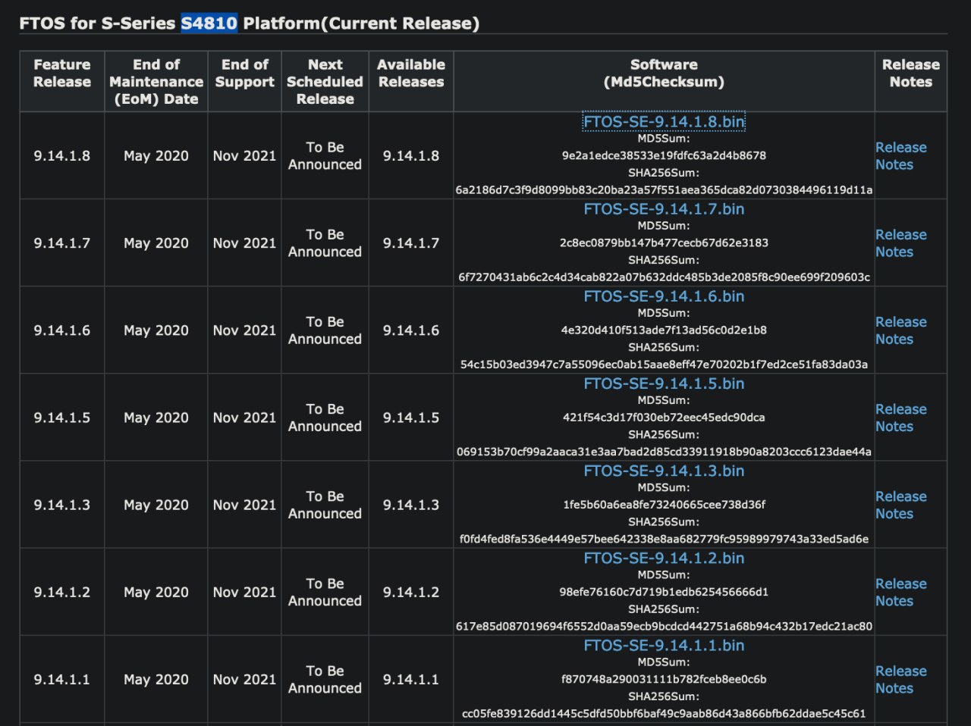The width and height of the screenshot is (971, 726).
Task: Open Release Notes for 9.14.1.7
Action: pyautogui.click(x=900, y=243)
